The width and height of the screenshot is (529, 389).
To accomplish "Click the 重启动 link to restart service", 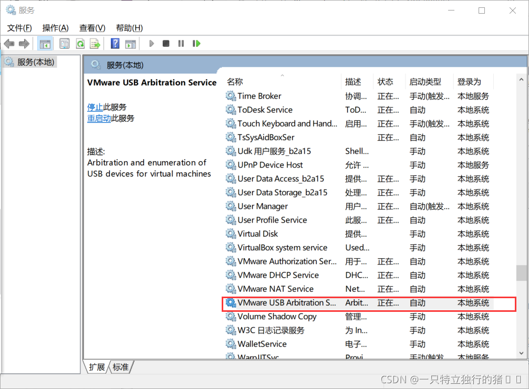I will (99, 118).
